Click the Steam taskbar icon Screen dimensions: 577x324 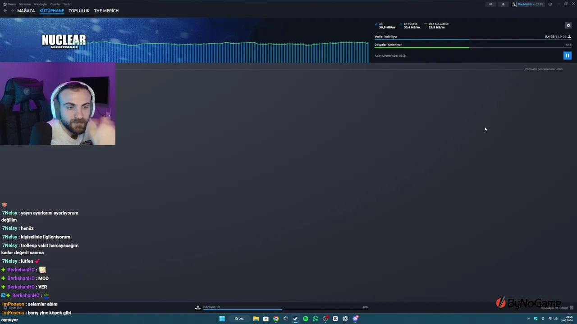click(x=296, y=319)
